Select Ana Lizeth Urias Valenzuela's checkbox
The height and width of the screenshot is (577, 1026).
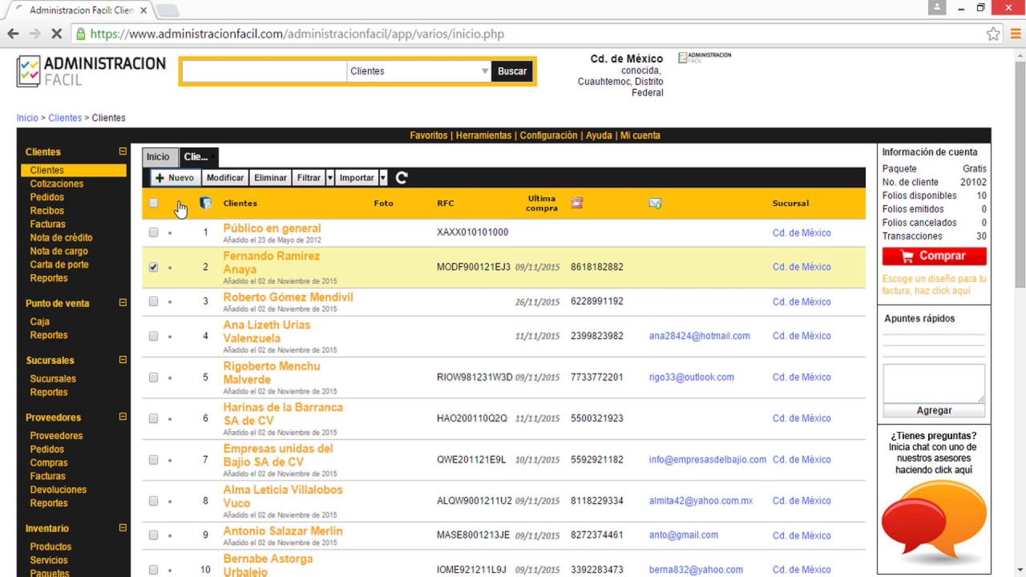153,336
